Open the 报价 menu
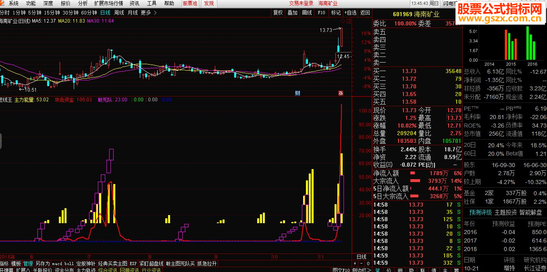Image resolution: width=547 pixels, height=272 pixels. coord(66,3)
